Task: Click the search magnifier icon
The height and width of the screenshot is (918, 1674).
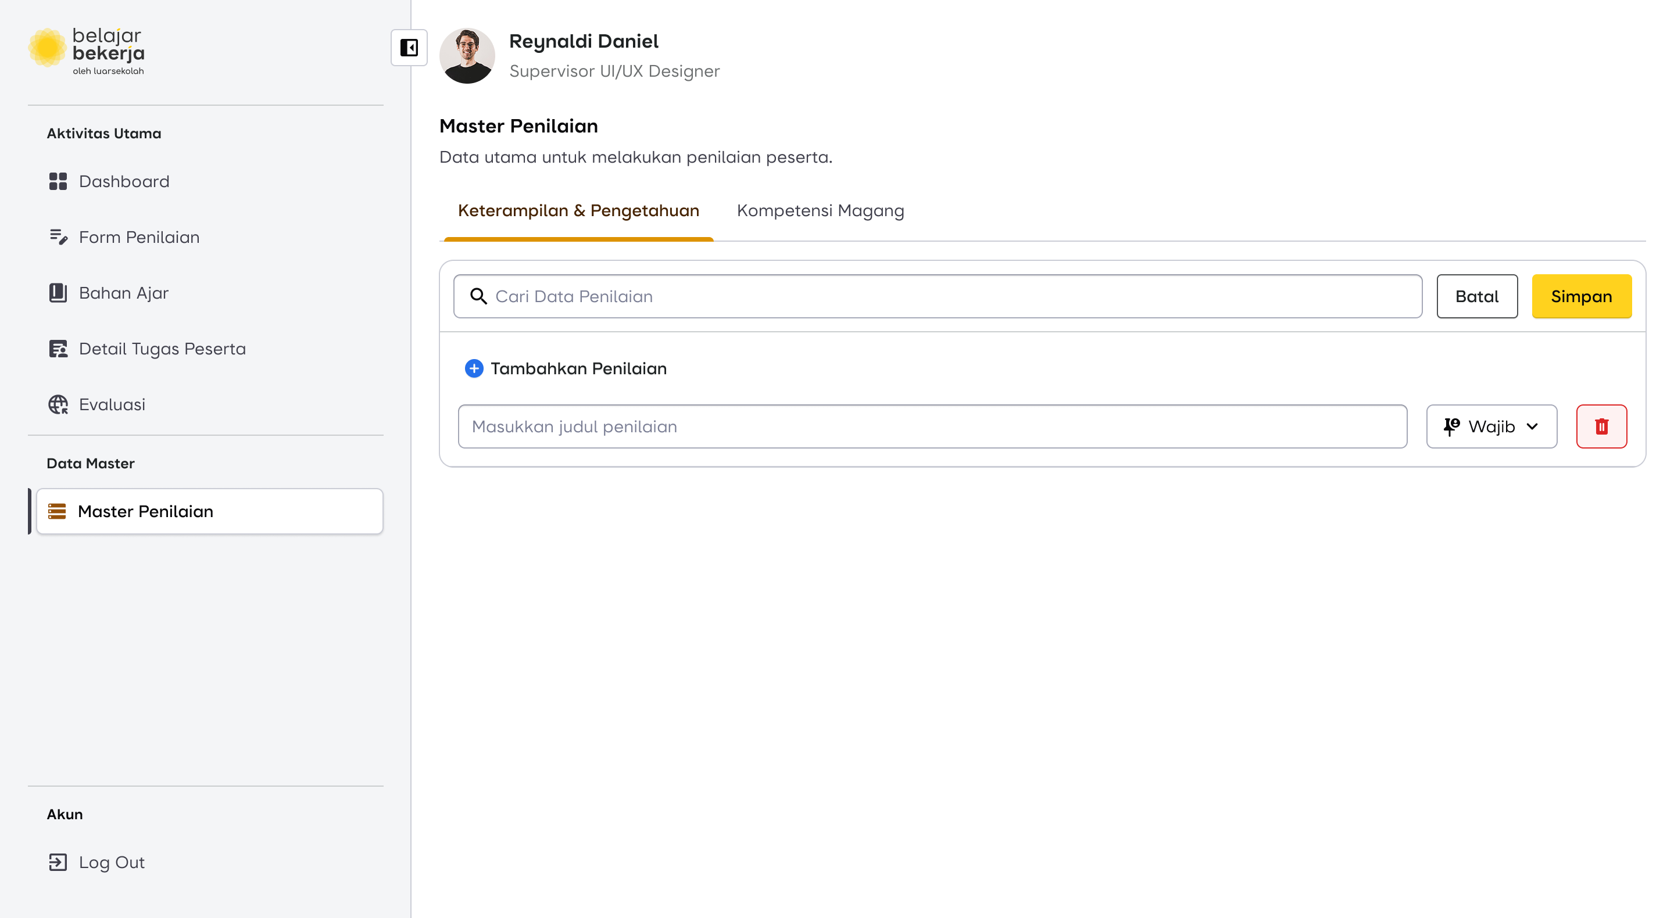Action: click(478, 296)
